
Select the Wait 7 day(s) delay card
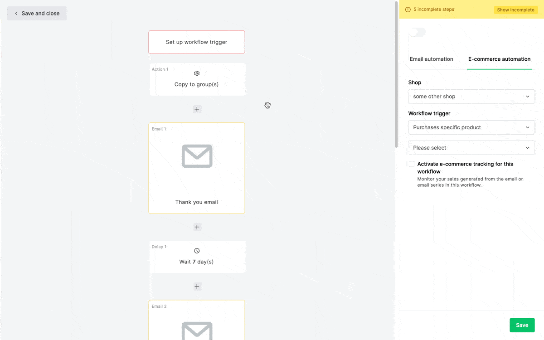(198, 257)
